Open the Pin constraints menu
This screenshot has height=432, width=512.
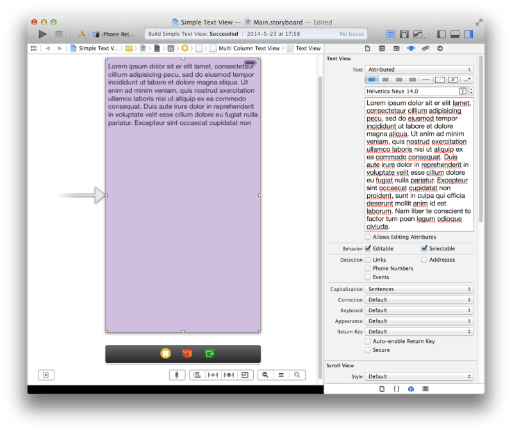pyautogui.click(x=213, y=375)
